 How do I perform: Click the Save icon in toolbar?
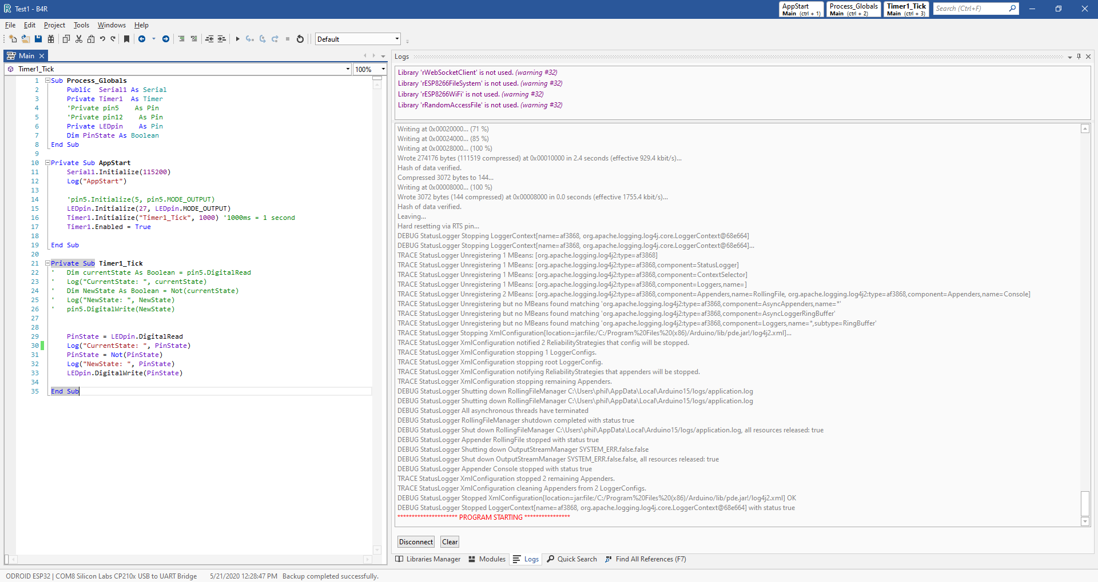[x=38, y=39]
